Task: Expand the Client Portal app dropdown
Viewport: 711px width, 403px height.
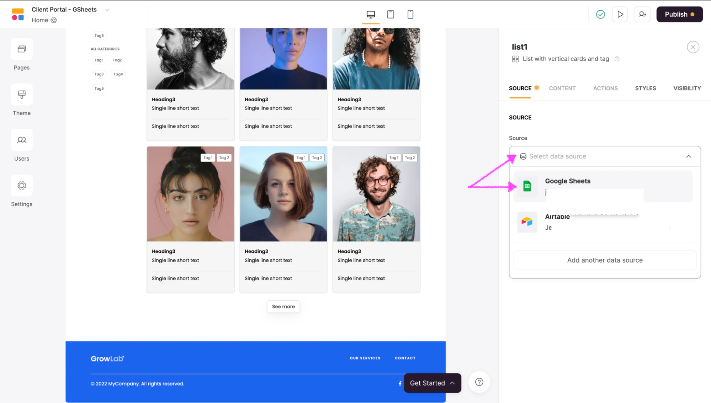Action: (107, 10)
